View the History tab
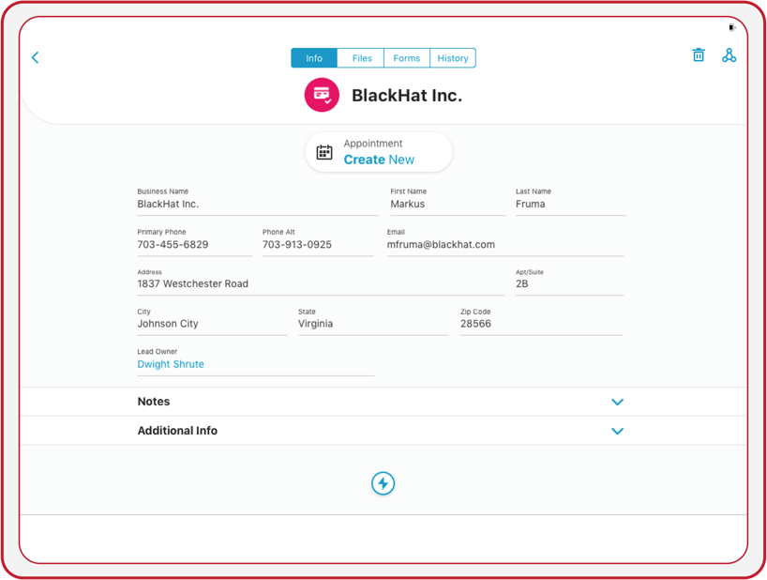The height and width of the screenshot is (580, 767). coord(453,58)
